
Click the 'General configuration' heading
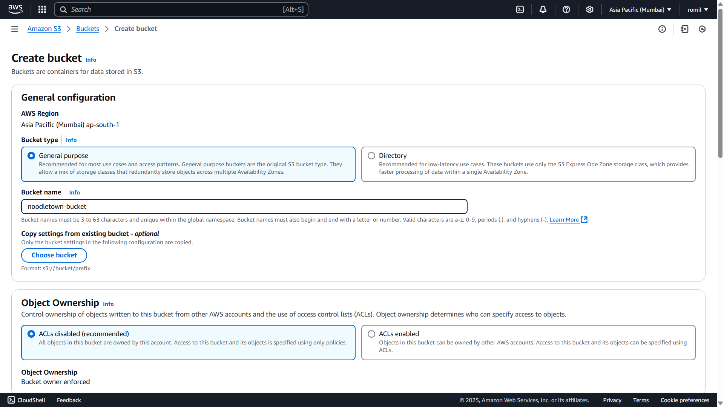(x=68, y=98)
